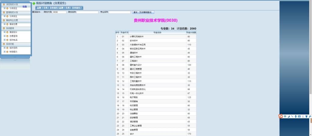Open the Sogou soft keyboard icon
The width and height of the screenshot is (312, 136).
tap(299, 116)
